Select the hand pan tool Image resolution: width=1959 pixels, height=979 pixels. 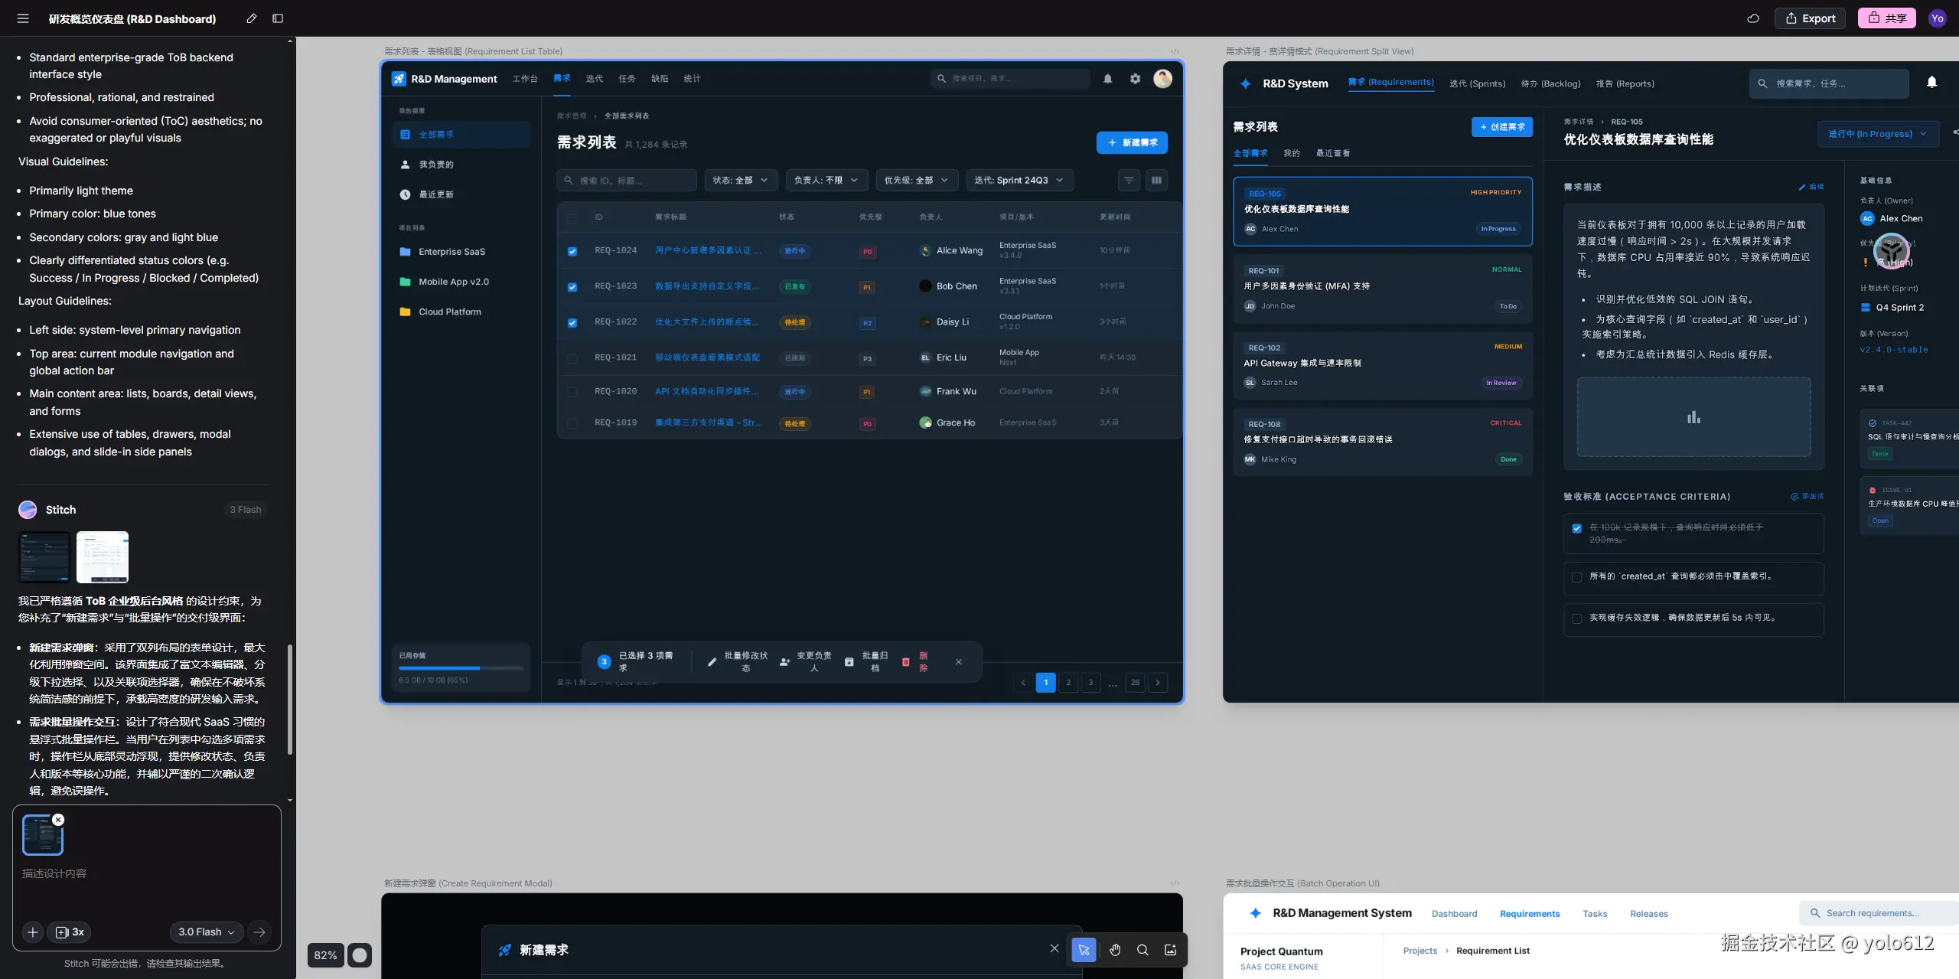(x=1114, y=950)
